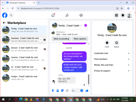Select message 'Yes I am. 870-302-8272'
Image resolution: width=136 pixels, height=102 pixels.
point(66,80)
